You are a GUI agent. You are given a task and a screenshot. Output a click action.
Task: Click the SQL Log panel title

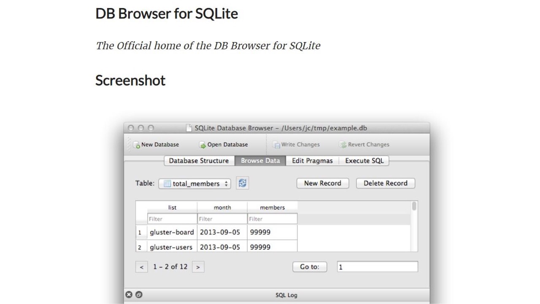[286, 295]
